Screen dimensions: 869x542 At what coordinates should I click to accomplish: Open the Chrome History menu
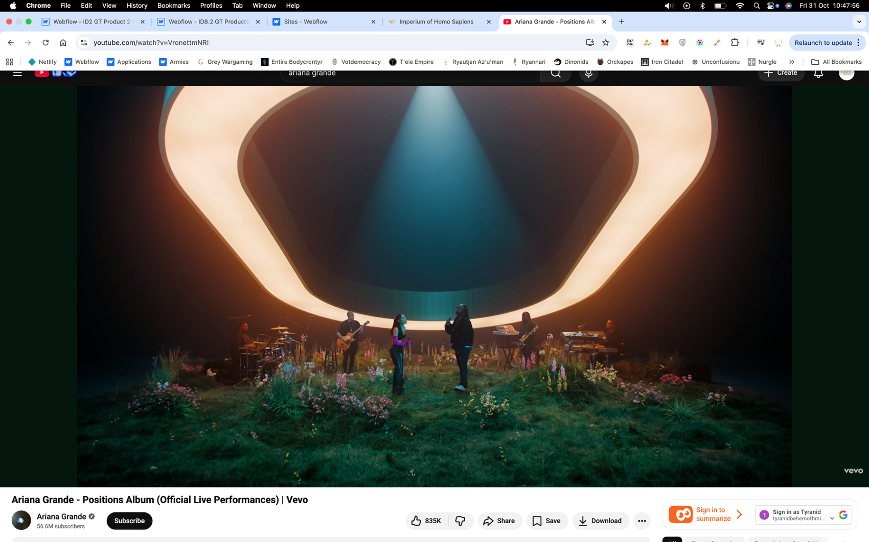(136, 6)
